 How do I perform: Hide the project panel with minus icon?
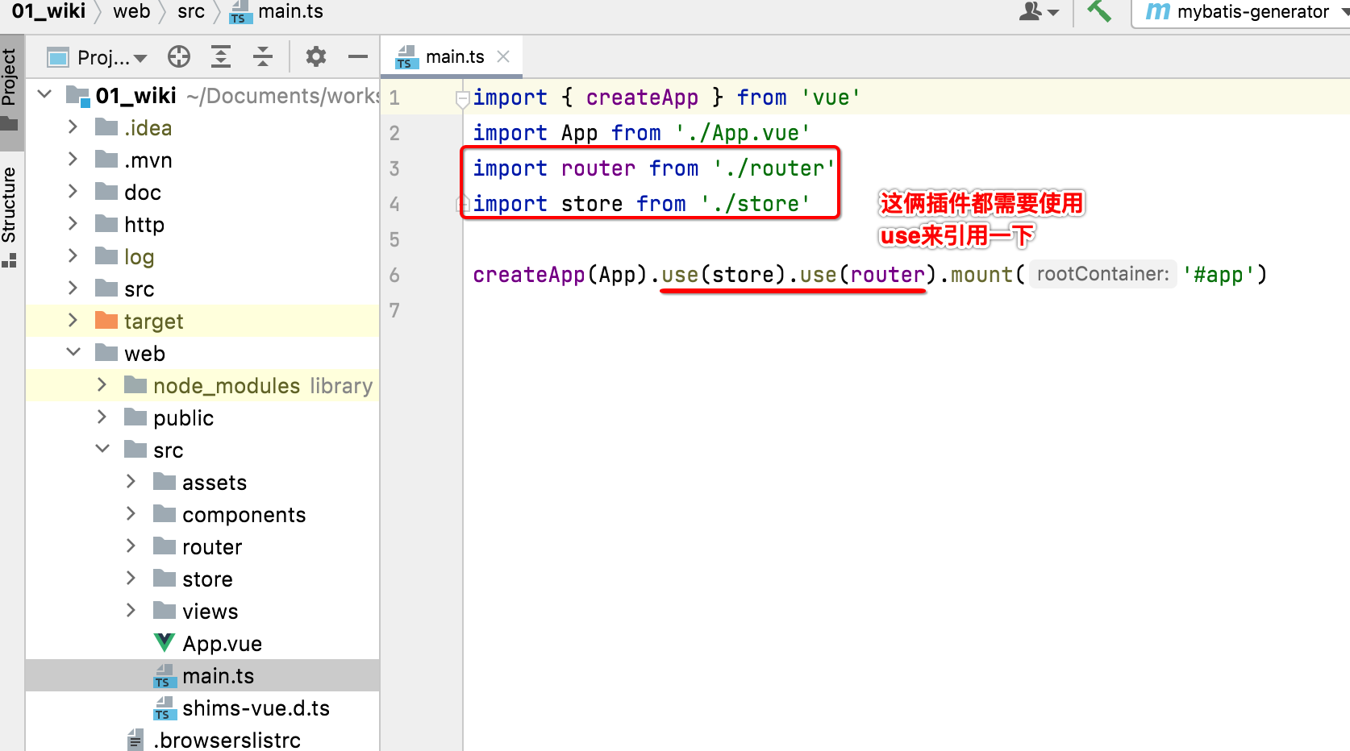[x=358, y=56]
